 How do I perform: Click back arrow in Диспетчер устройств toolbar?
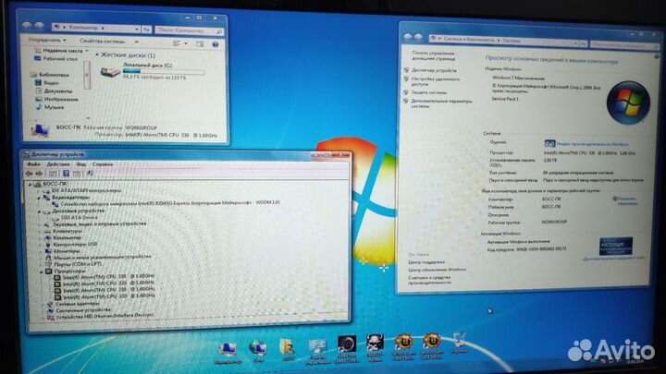29,174
